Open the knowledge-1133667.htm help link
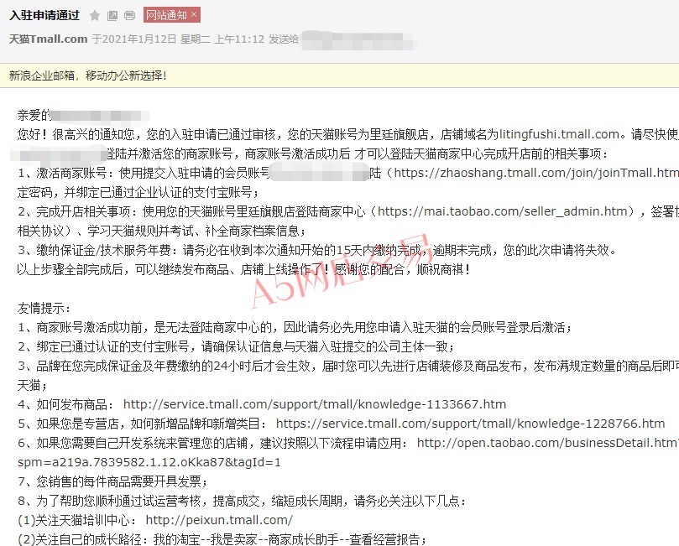This screenshot has height=546, width=679. 315,404
